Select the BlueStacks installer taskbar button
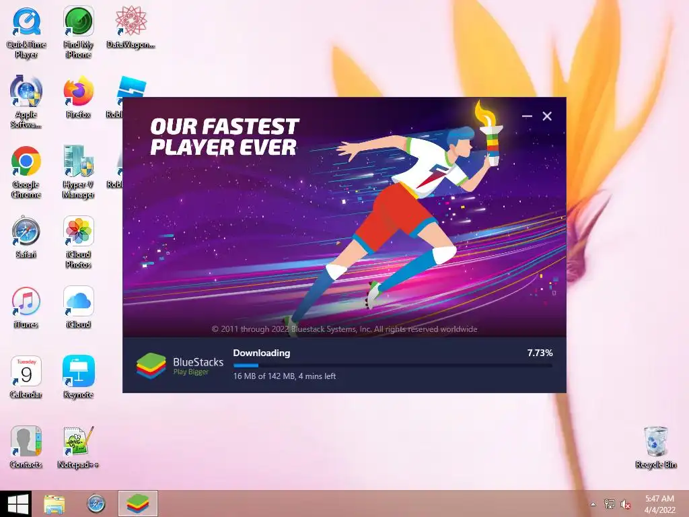Screen dimensions: 689x517 (137, 504)
